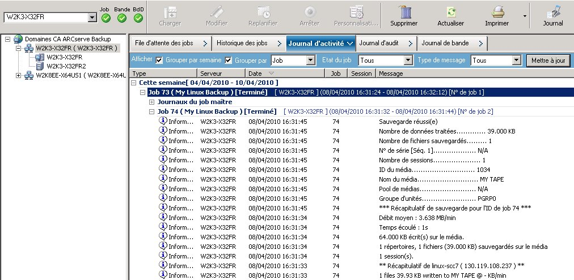Open the Journal toolbar icon
Image resolution: width=574 pixels, height=280 pixels.
553,12
